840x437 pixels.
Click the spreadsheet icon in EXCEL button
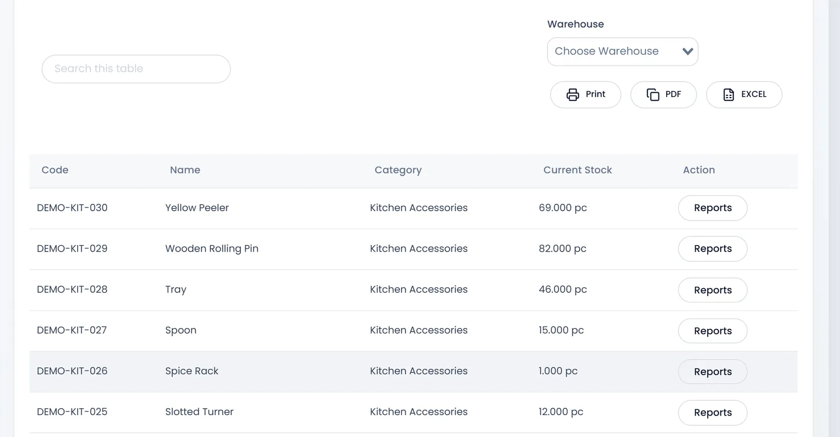729,94
